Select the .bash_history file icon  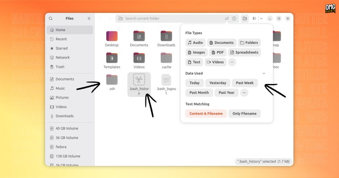point(139,80)
